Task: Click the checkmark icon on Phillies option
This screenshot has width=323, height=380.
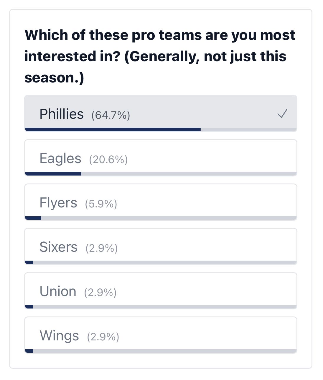Action: tap(282, 114)
